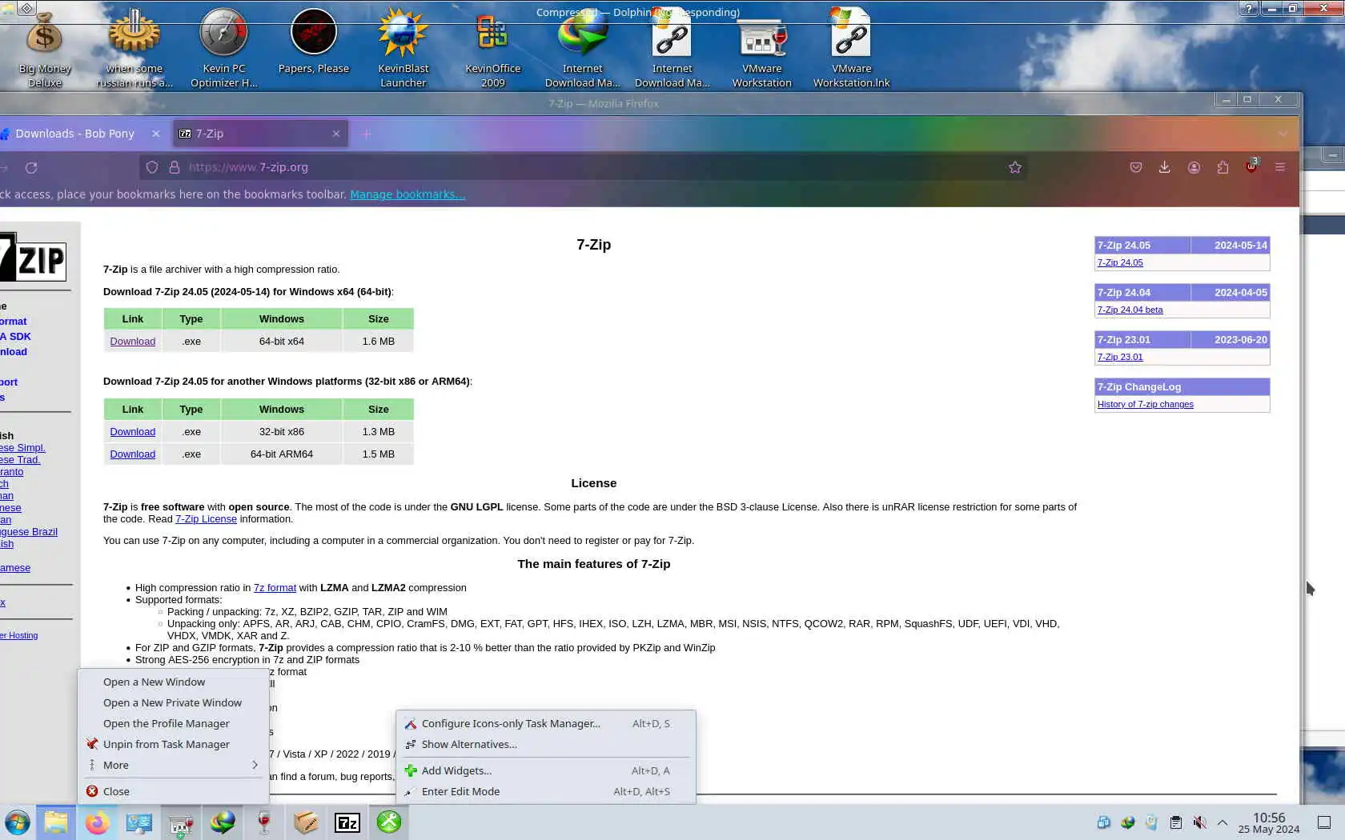Click the uBlock Origin extension icon

pos(1251,166)
